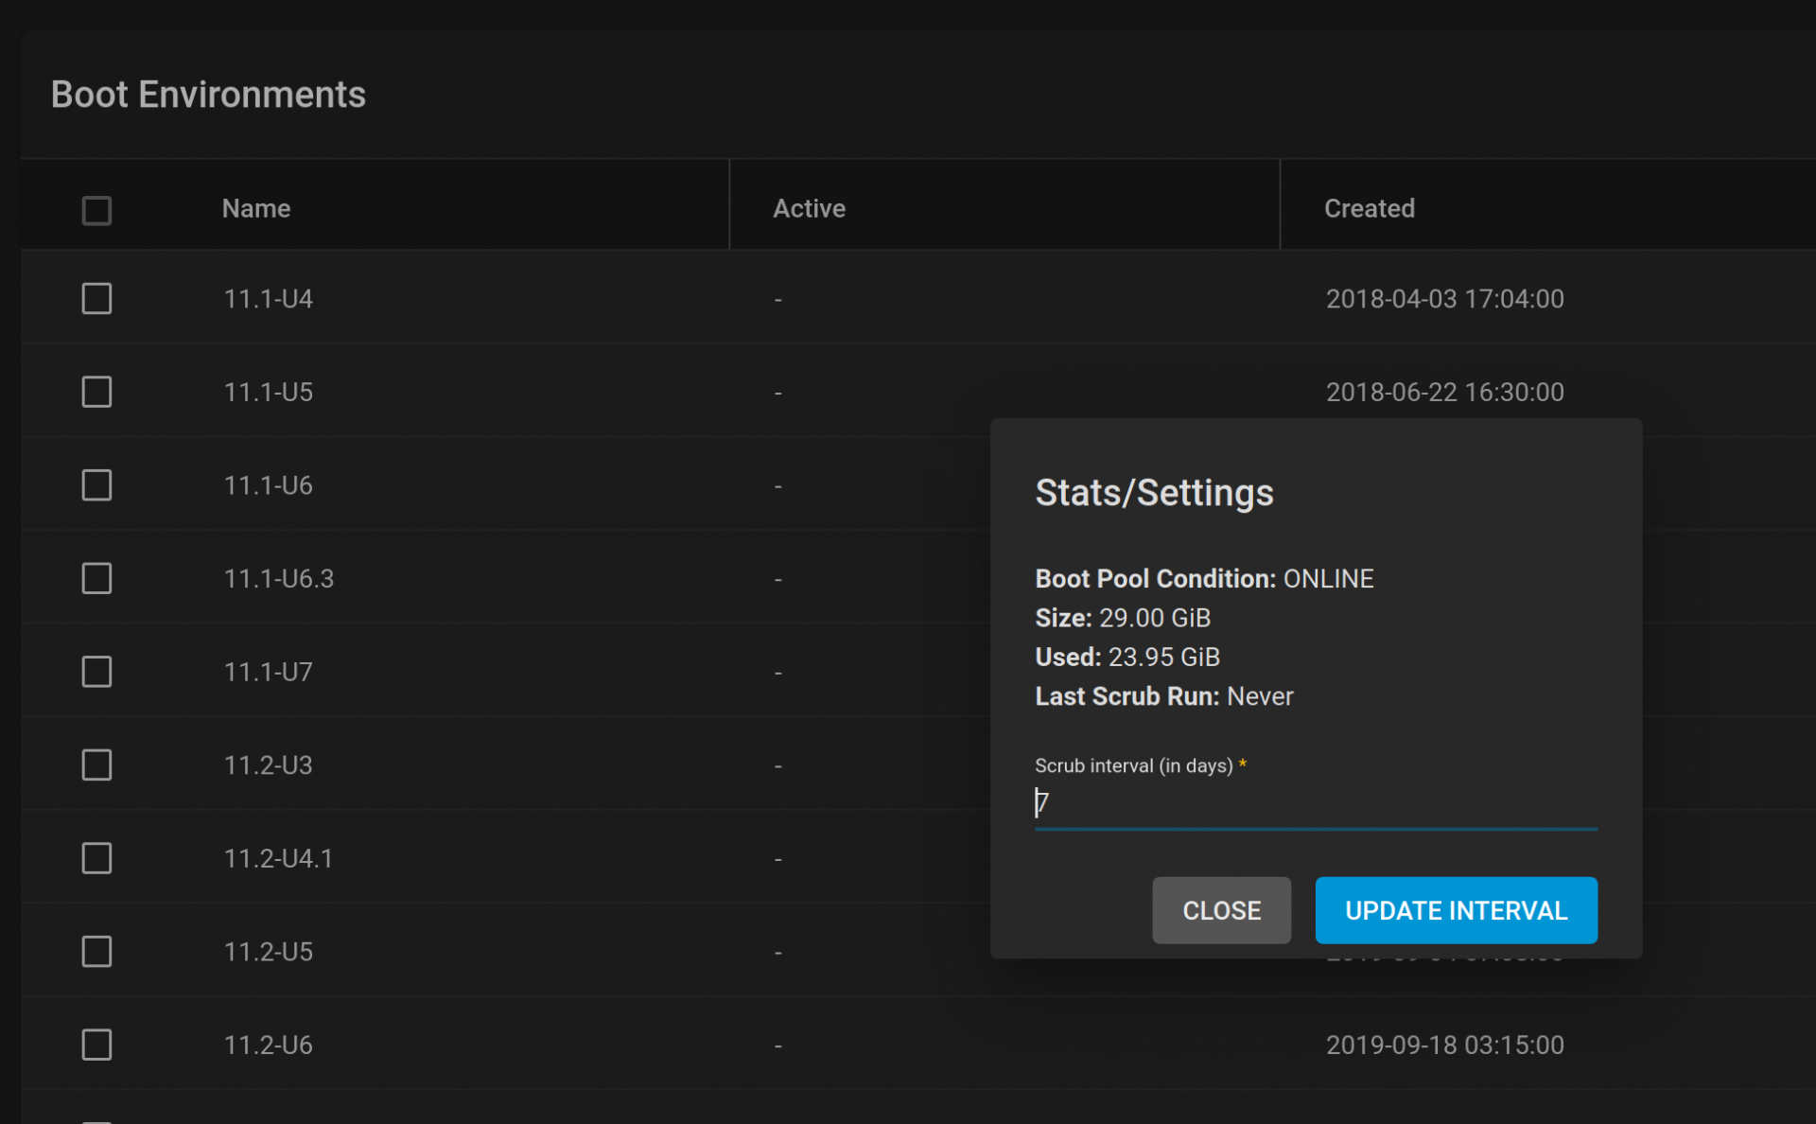The width and height of the screenshot is (1816, 1124).
Task: Sort by the Active column header
Action: [809, 209]
